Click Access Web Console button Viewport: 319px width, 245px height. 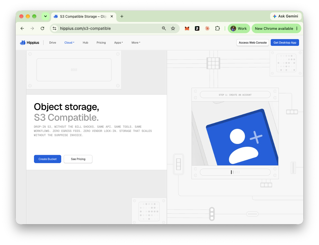click(x=253, y=42)
